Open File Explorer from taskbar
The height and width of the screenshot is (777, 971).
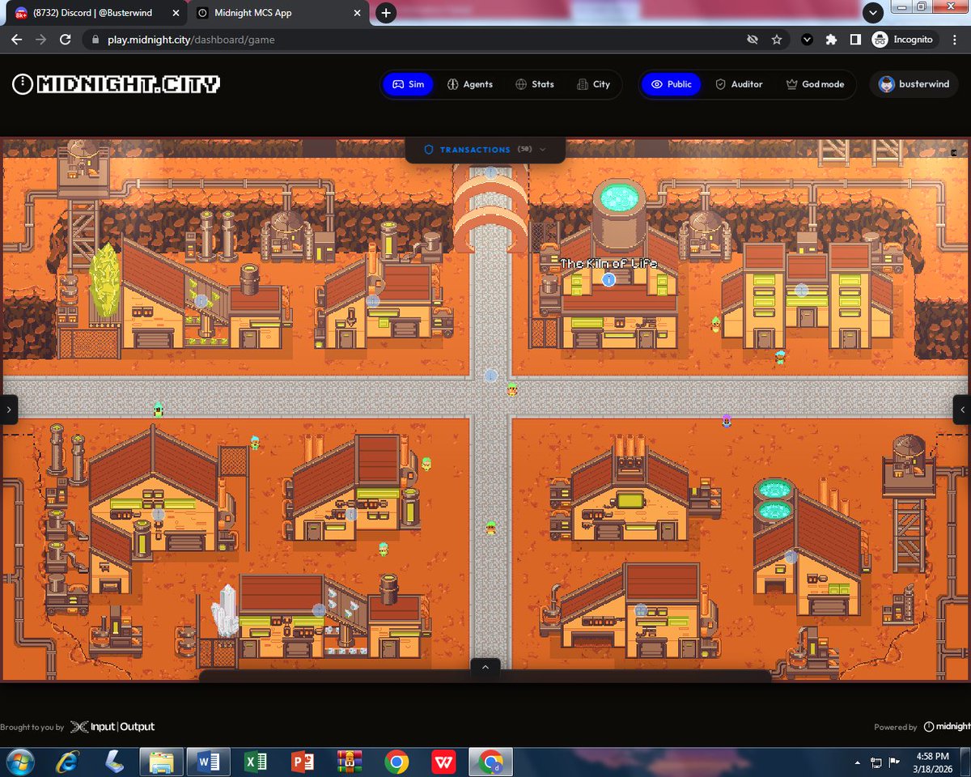coord(162,762)
